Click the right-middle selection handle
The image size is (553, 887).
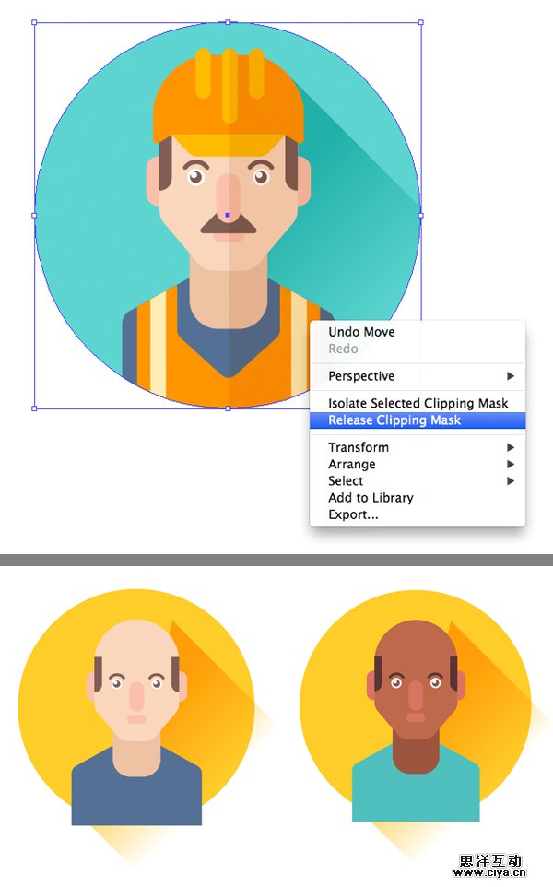point(420,216)
